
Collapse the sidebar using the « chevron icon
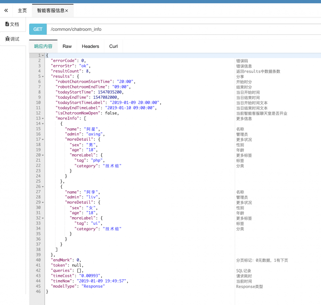click(x=6, y=10)
